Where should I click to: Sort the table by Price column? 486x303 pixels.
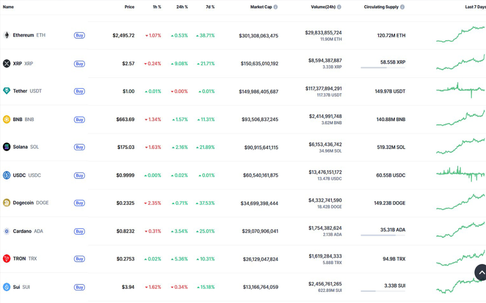[x=129, y=7]
